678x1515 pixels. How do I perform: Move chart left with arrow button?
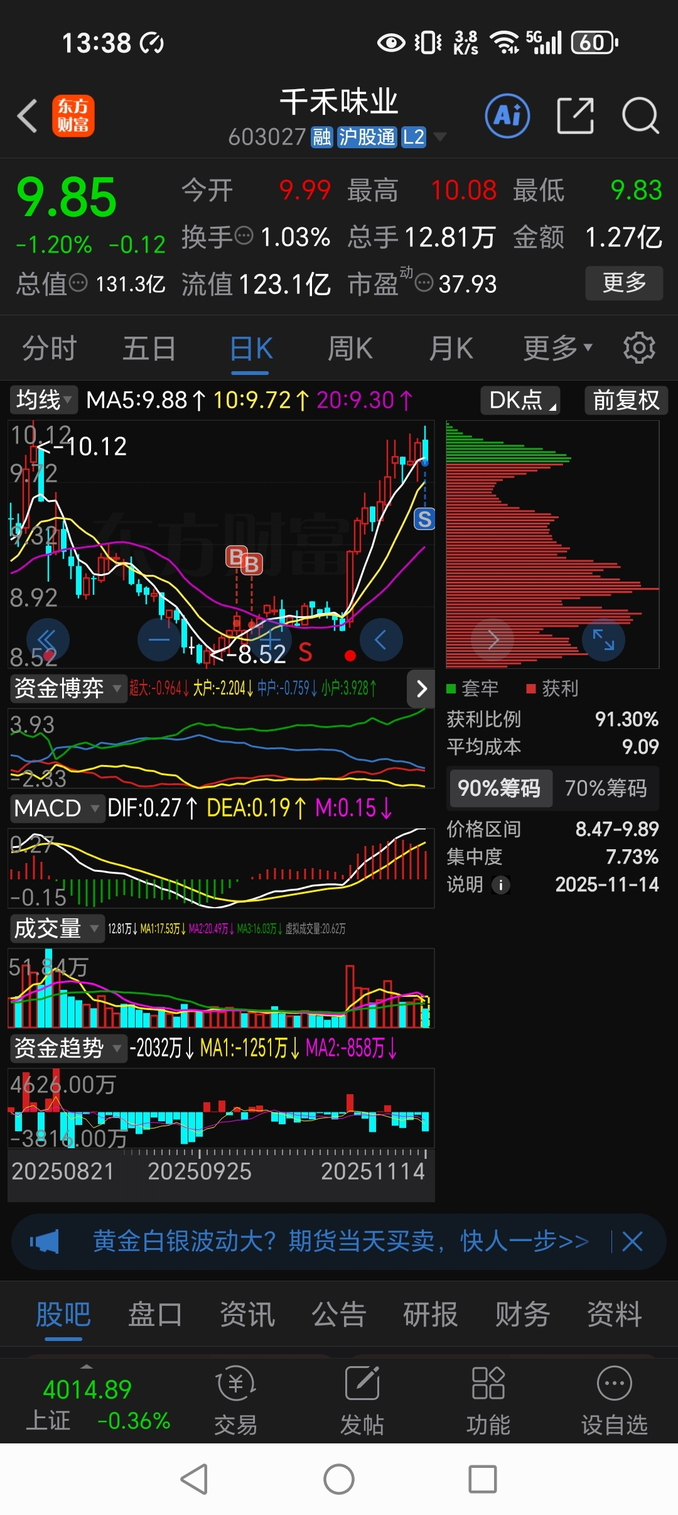click(381, 639)
